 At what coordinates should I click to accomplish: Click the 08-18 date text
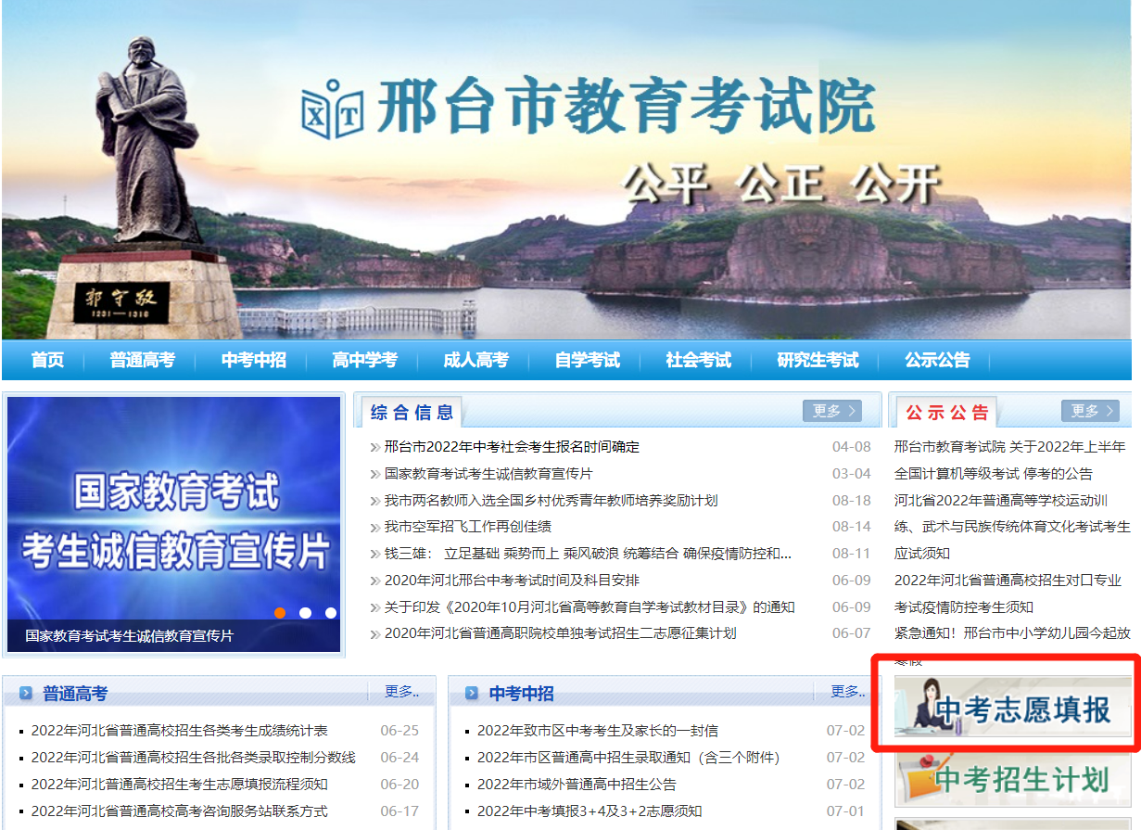coord(852,501)
